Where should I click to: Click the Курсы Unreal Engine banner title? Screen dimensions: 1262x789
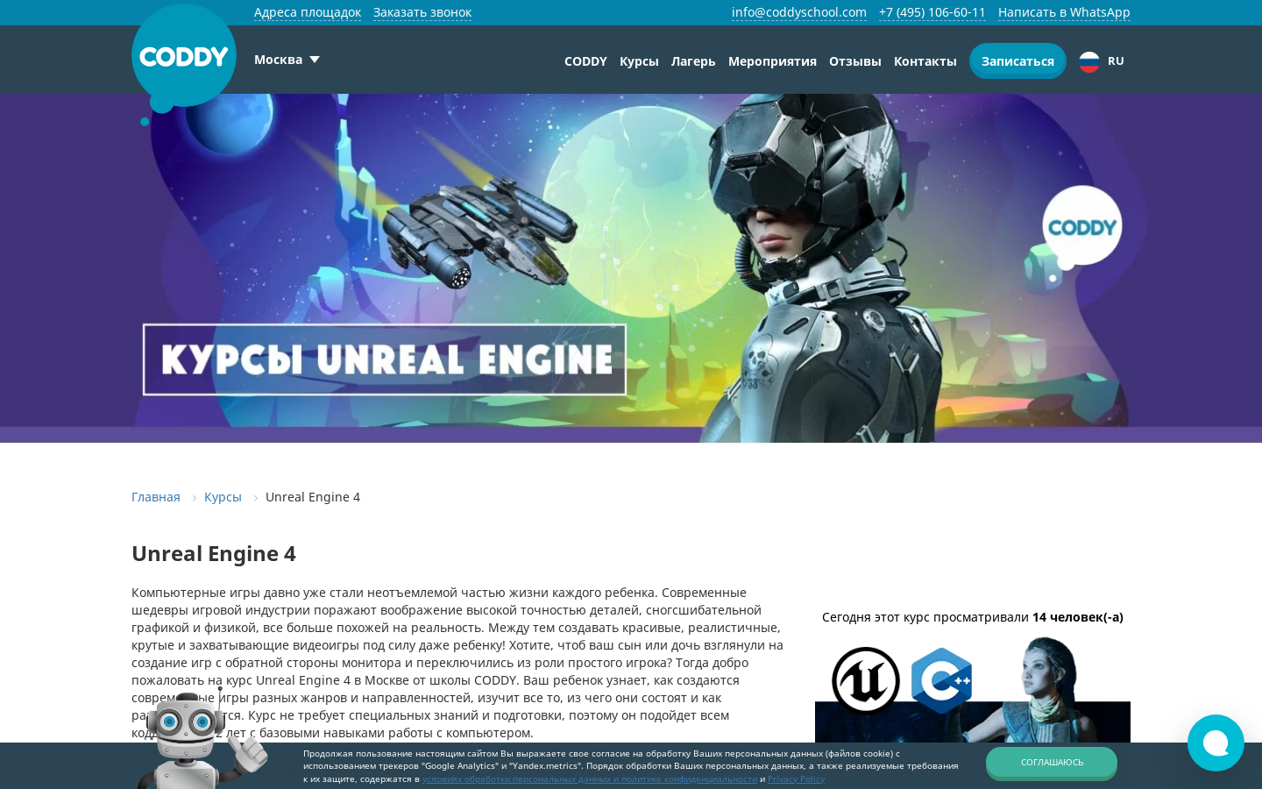(x=385, y=359)
